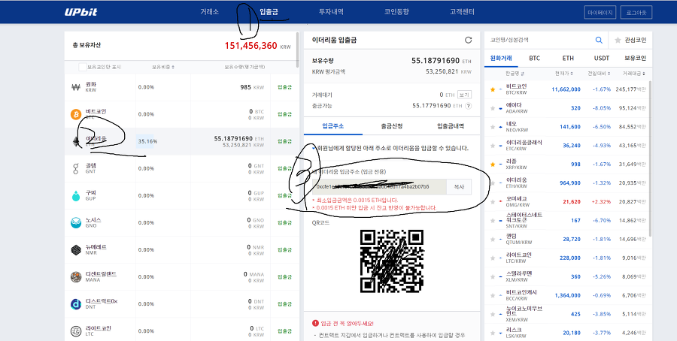The width and height of the screenshot is (677, 341).
Task: Select the BTC market tab
Action: 535,58
